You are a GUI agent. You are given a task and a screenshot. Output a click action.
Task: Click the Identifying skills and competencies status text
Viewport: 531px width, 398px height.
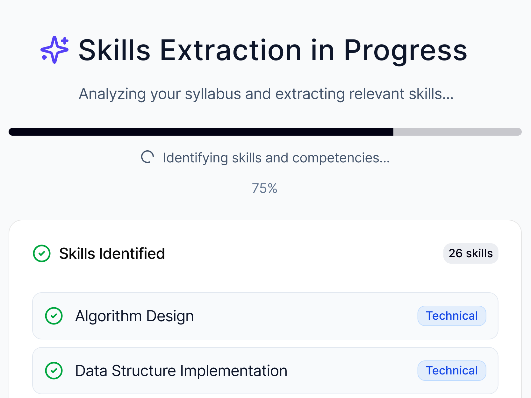tap(276, 158)
